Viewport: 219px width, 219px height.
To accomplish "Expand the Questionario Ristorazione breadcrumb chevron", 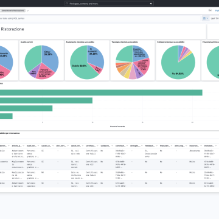I will 28,10.
